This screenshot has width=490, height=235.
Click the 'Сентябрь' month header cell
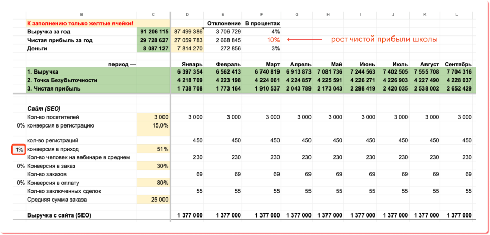[457, 64]
